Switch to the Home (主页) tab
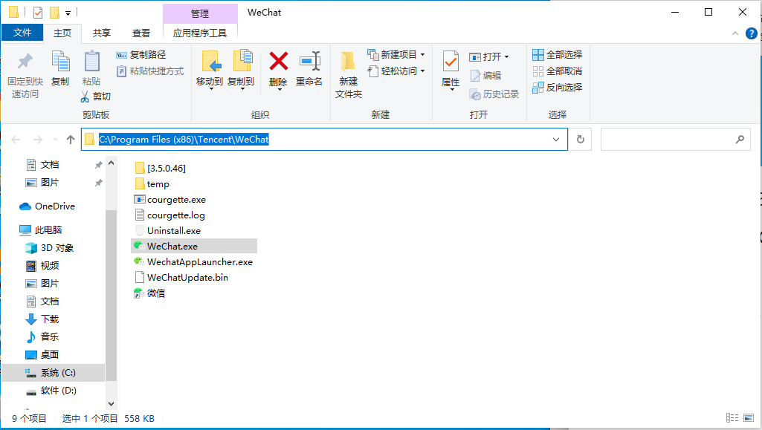 tap(62, 33)
